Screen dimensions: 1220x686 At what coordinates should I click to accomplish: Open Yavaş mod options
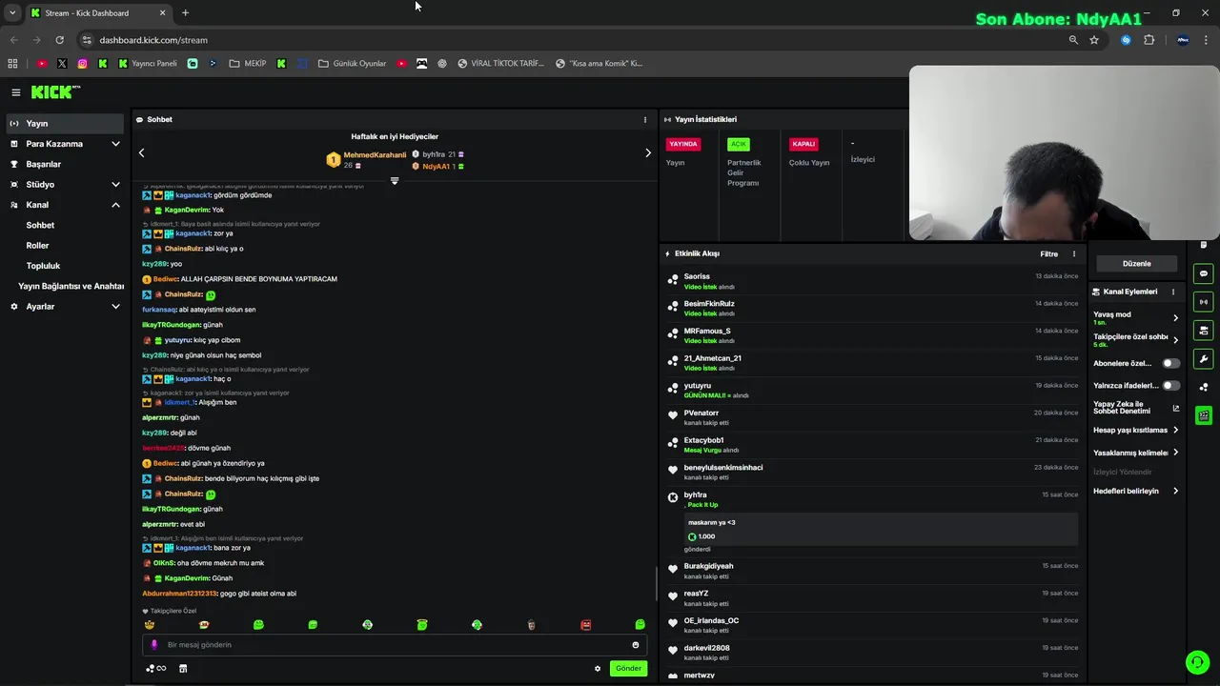(1135, 318)
